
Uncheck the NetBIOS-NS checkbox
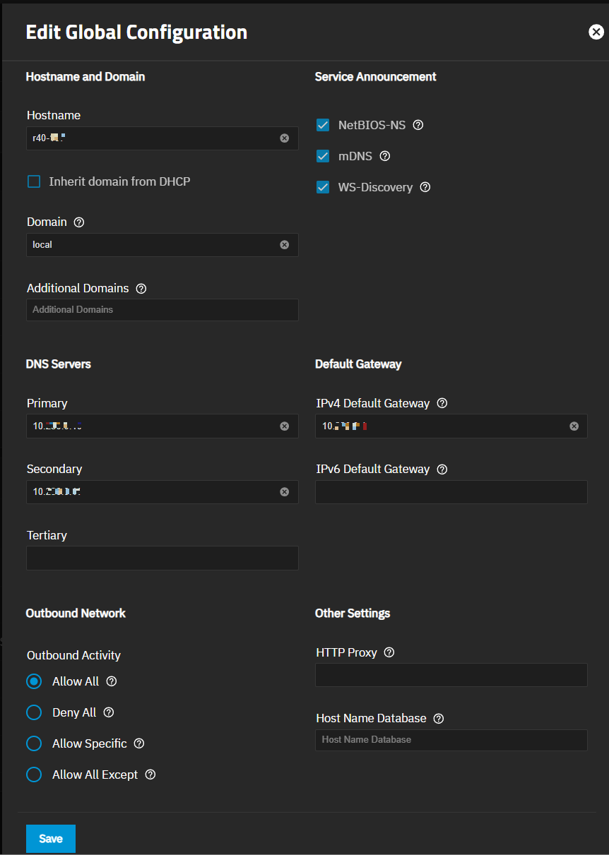pos(323,125)
